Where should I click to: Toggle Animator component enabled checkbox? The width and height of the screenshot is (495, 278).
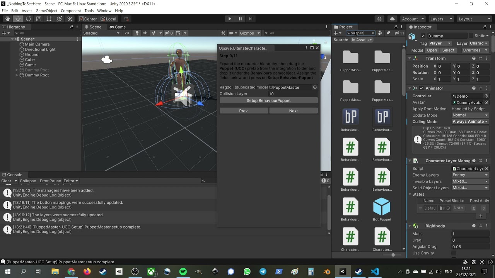tap(422, 88)
